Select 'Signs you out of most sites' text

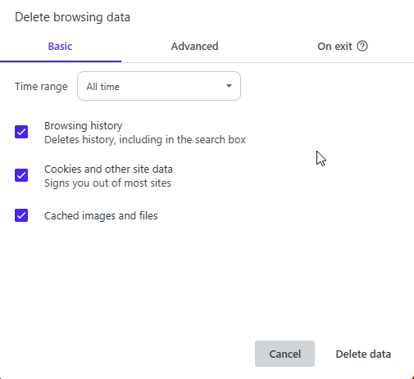tap(107, 183)
